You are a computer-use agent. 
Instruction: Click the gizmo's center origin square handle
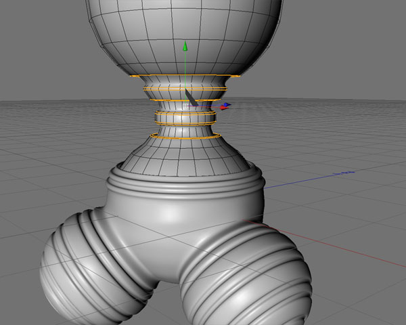coord(185,106)
